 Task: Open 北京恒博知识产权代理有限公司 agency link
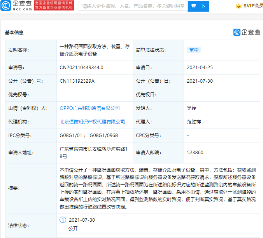[x=92, y=122]
